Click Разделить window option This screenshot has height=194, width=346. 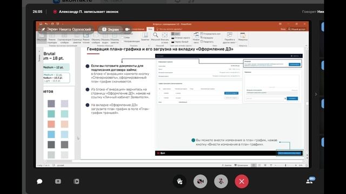pos(207,42)
